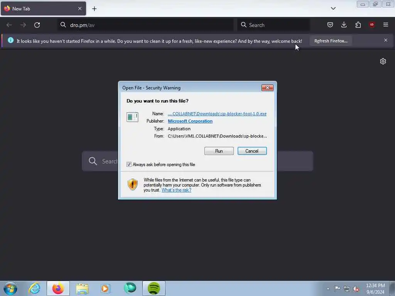Click the new tab page search field

(197, 161)
